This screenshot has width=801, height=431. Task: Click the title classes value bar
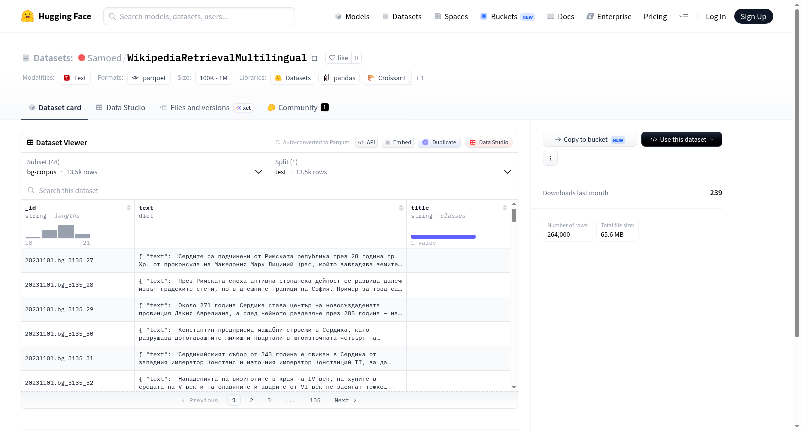coord(443,237)
